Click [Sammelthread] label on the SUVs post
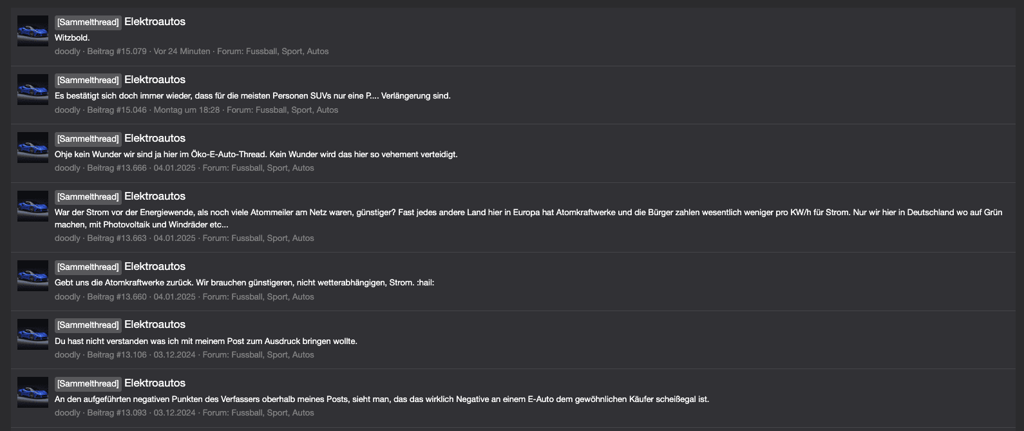The image size is (1024, 431). (x=88, y=81)
